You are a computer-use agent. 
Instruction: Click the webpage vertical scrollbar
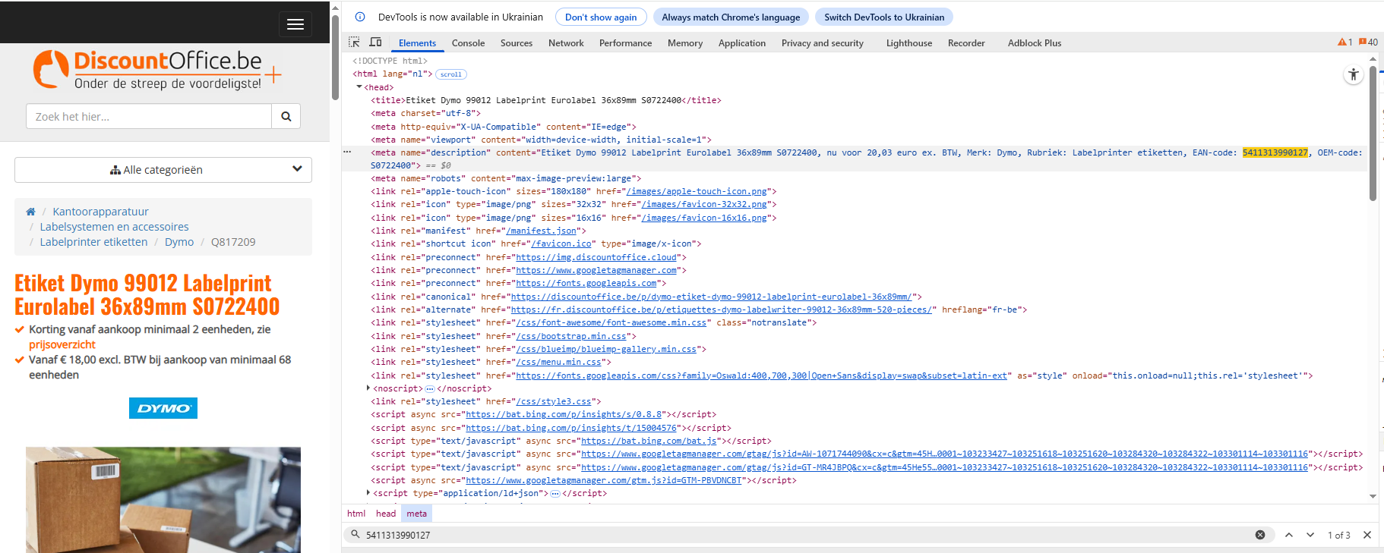(x=335, y=57)
